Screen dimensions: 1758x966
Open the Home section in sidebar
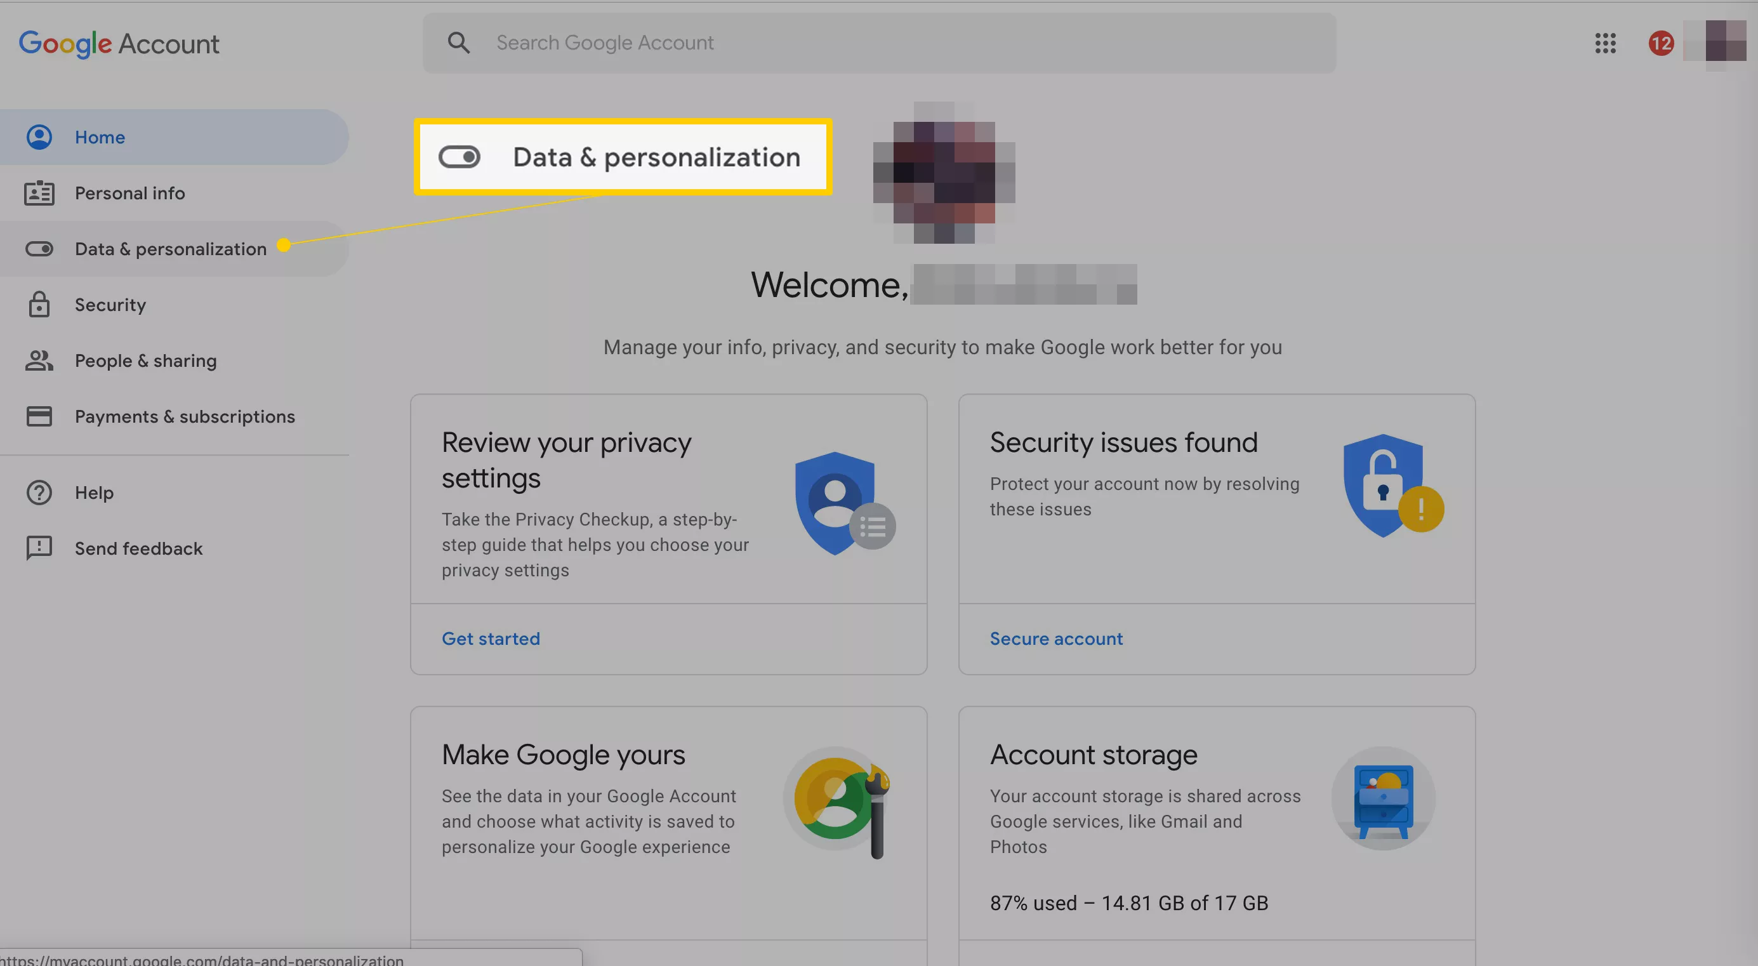[100, 136]
